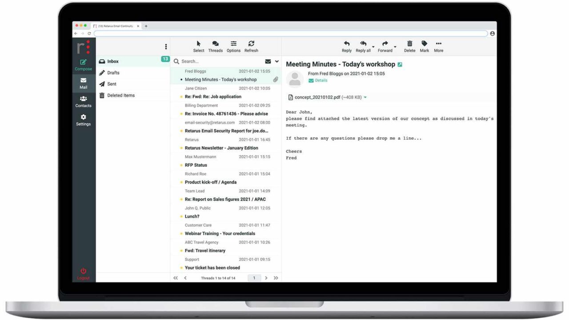
Task: Click the Details link under sender
Action: tap(321, 80)
